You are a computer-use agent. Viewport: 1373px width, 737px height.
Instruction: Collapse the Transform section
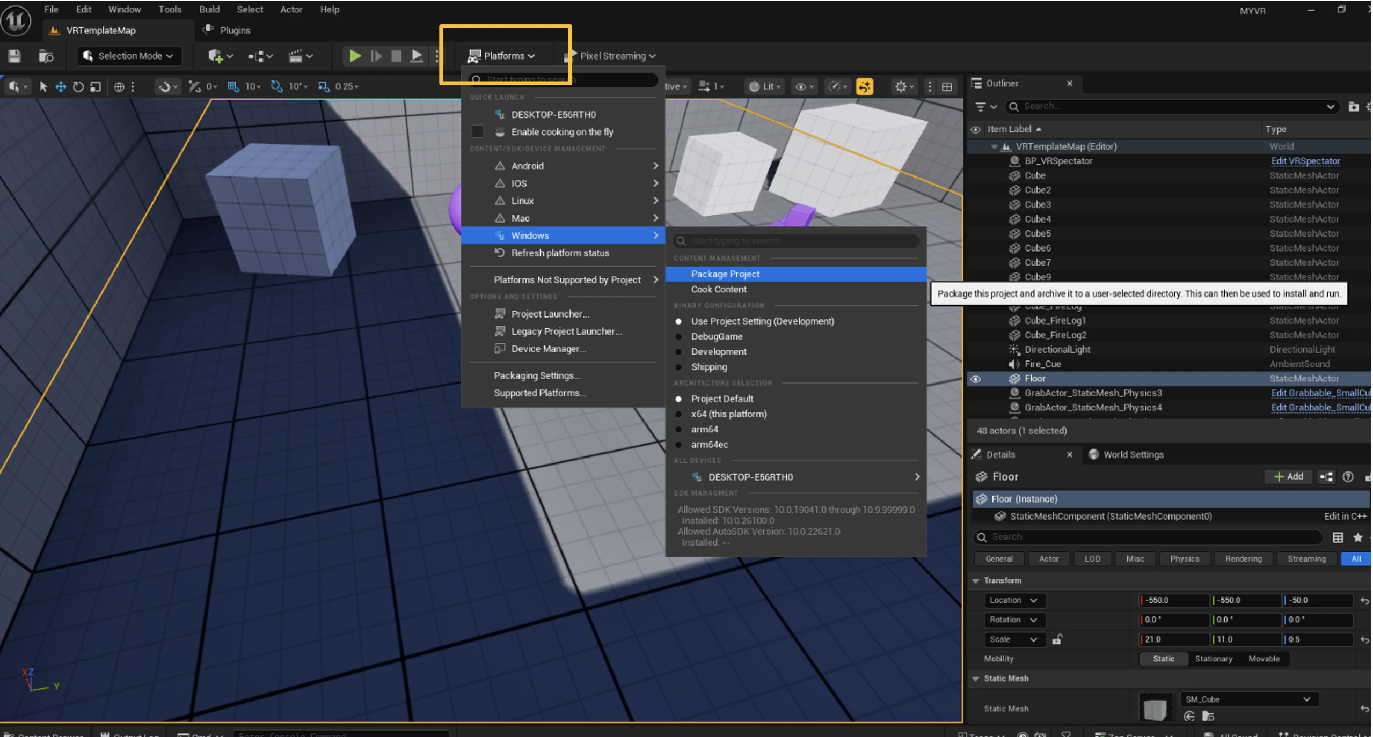click(x=976, y=581)
